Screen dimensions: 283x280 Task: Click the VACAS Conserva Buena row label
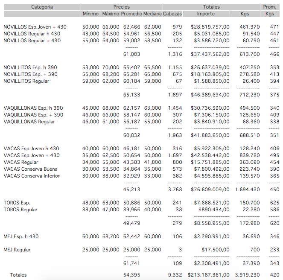(30, 169)
